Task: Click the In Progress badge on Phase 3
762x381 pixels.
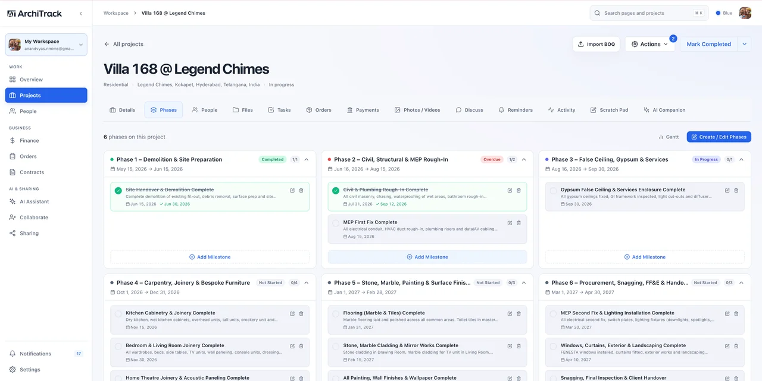Action: pyautogui.click(x=706, y=159)
